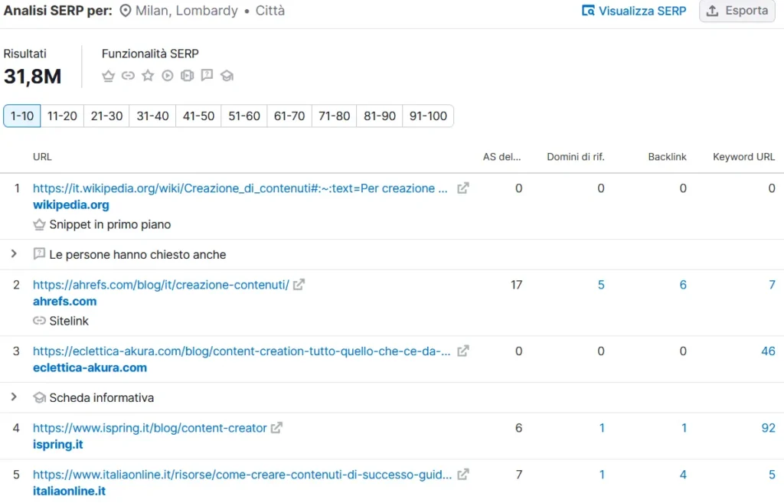
Task: Click the reviews star icon under Funzionalità SERP
Action: 148,76
